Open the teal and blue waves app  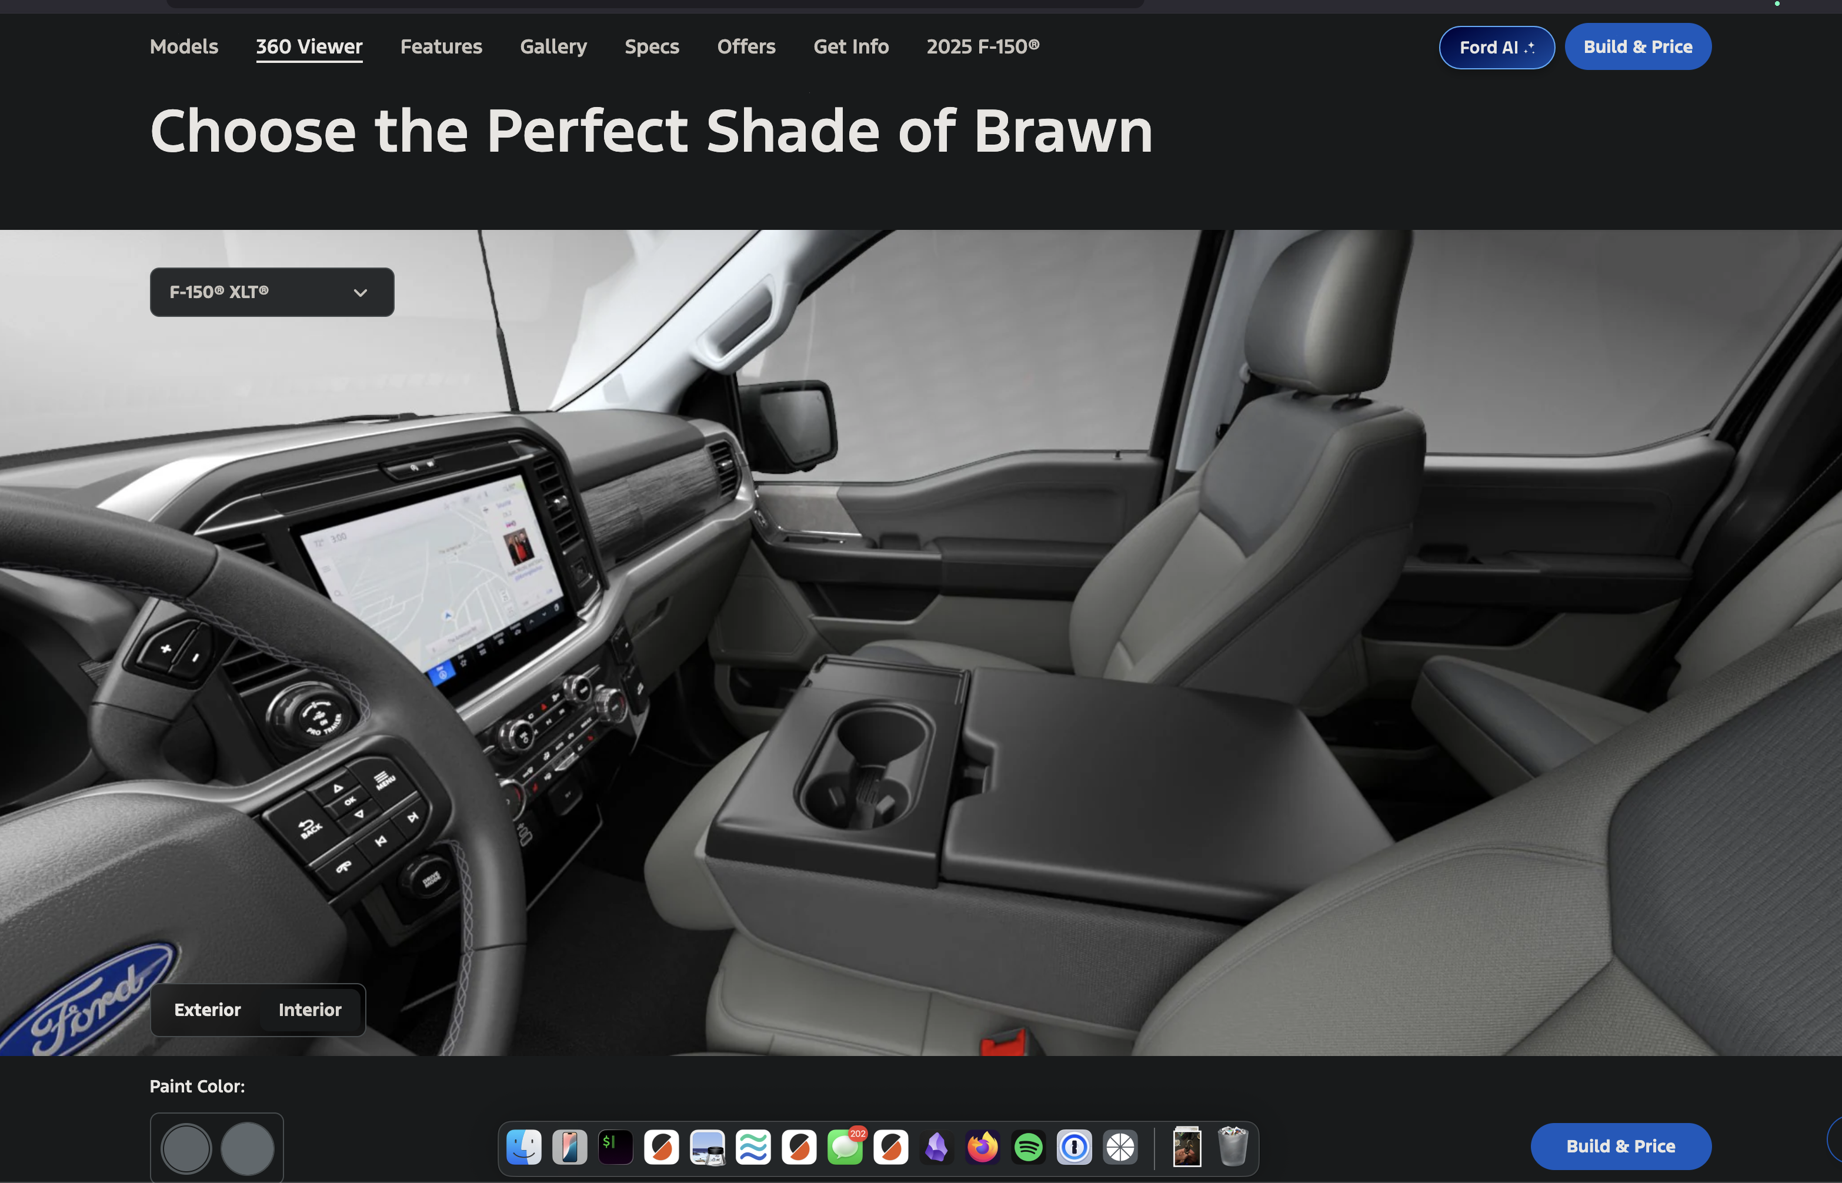753,1147
